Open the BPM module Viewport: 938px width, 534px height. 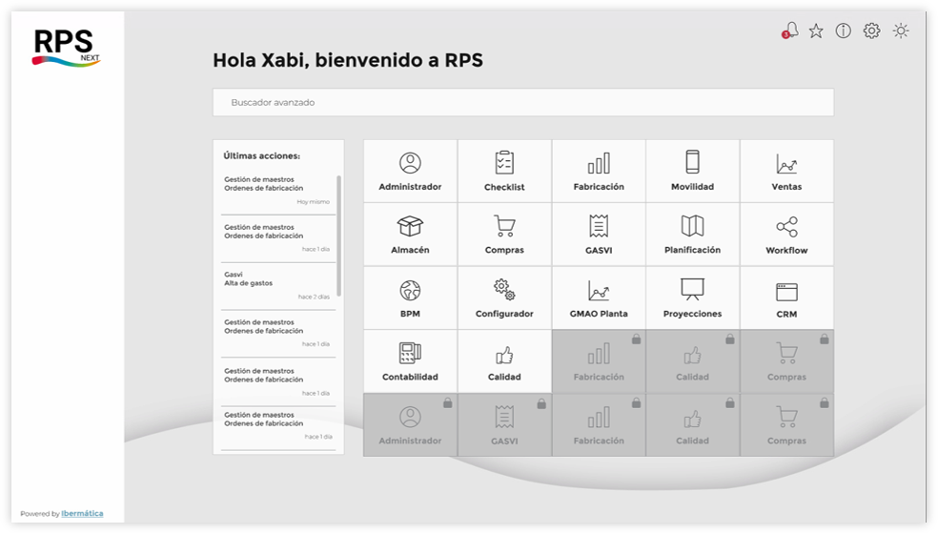410,298
